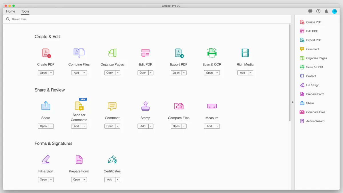343x193 pixels.
Task: Click the Organize Pages tool icon
Action: pos(112,53)
